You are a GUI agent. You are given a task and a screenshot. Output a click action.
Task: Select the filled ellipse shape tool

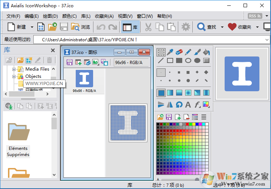(x=197, y=61)
